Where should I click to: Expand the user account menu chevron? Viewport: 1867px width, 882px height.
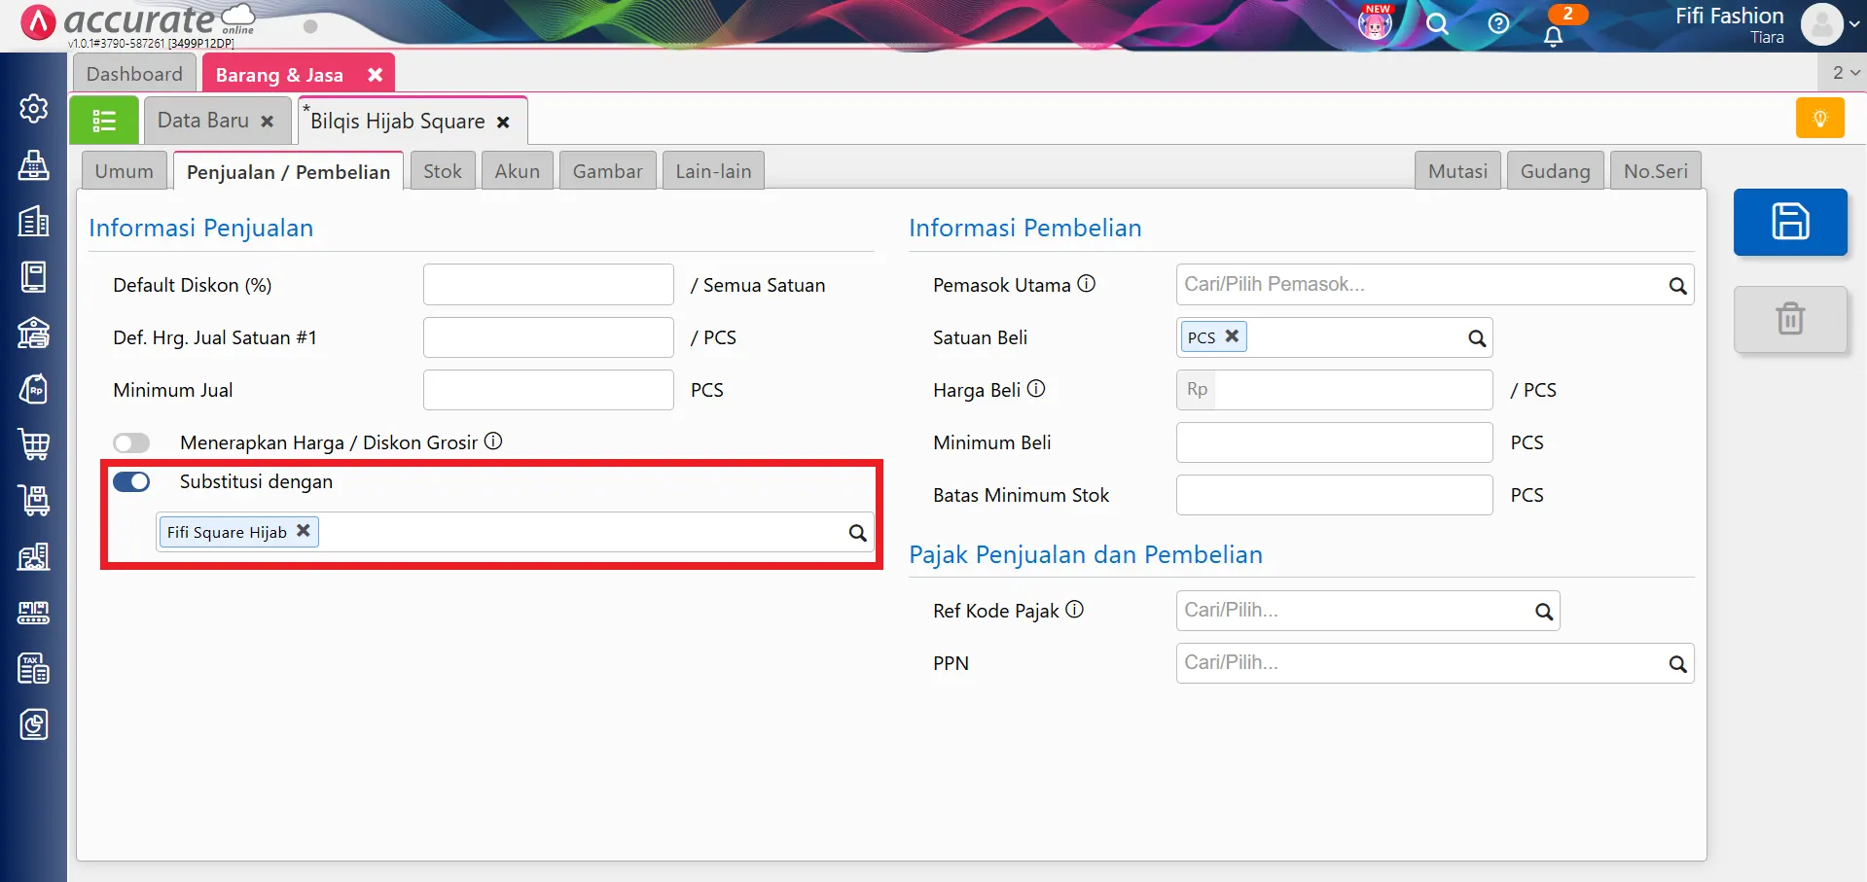coord(1853,25)
